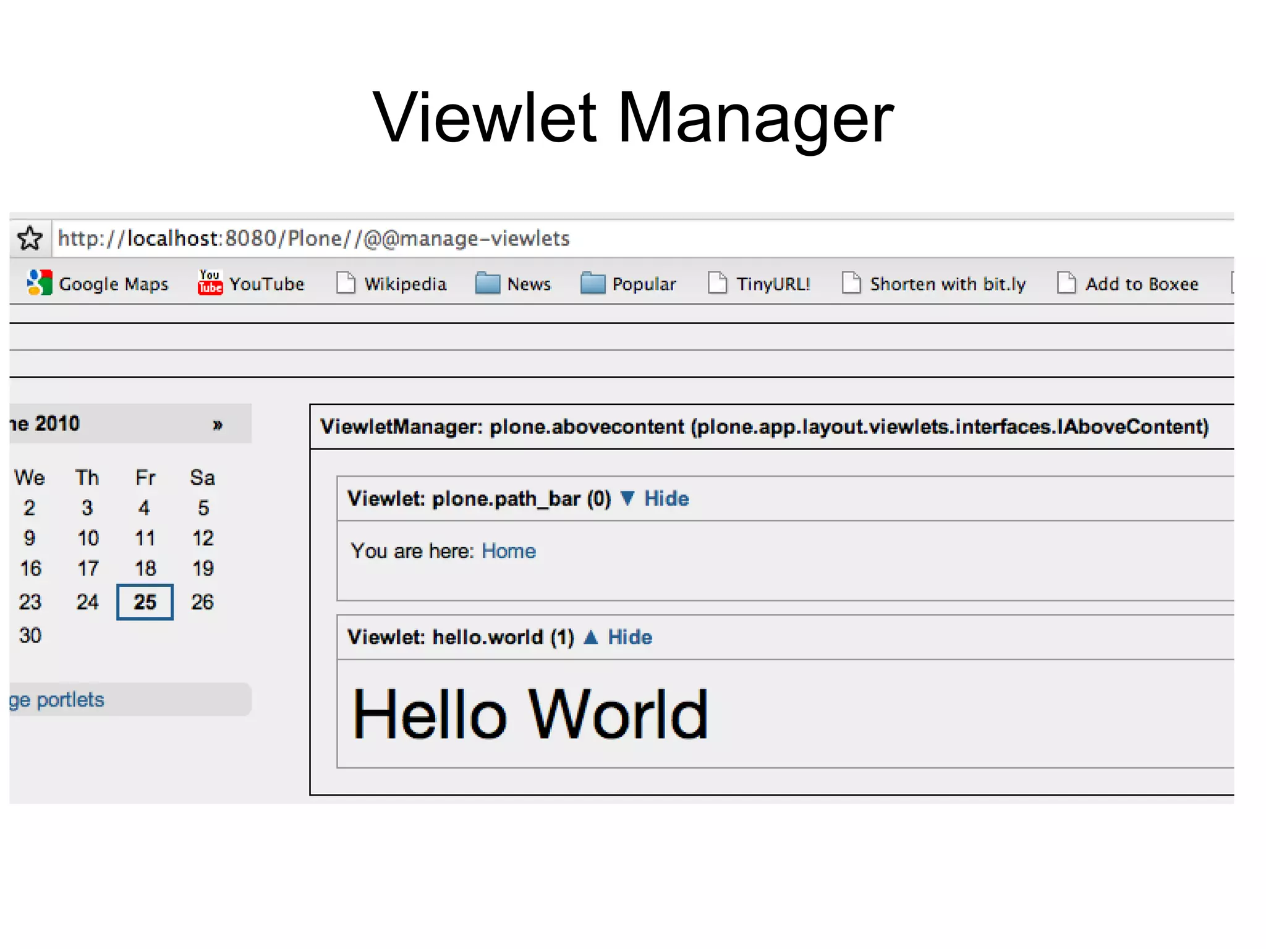The height and width of the screenshot is (949, 1266).
Task: Open the YouTube bookmark icon
Action: pyautogui.click(x=210, y=283)
